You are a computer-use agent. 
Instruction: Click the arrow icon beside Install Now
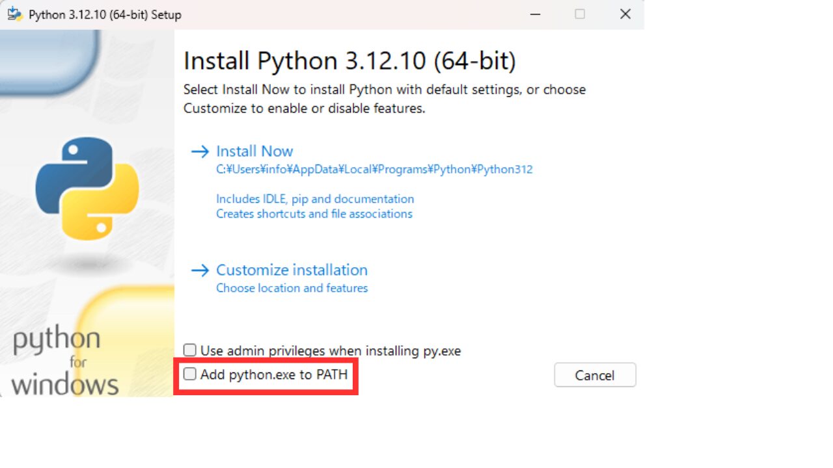[x=199, y=151]
